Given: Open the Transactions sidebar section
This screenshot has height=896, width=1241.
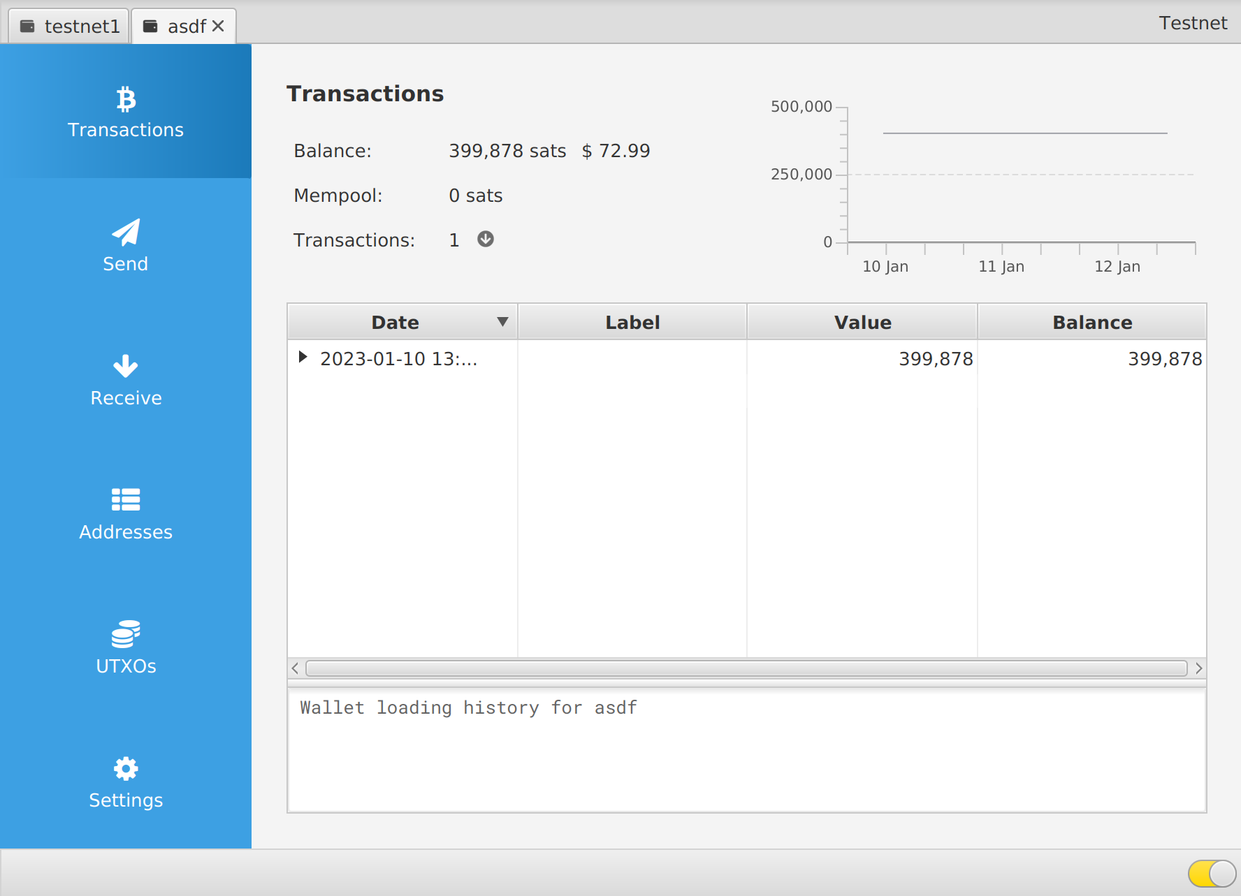Looking at the screenshot, I should click(126, 112).
